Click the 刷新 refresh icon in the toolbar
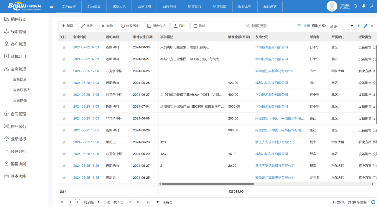This screenshot has height=207, width=377. [x=195, y=26]
